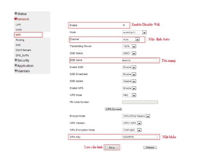The height and width of the screenshot is (164, 213).
Task: Click the WPA Key input field
Action: pos(140,137)
